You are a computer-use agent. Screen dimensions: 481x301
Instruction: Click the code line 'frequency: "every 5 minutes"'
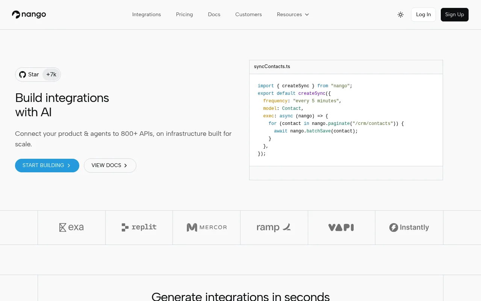point(303,101)
